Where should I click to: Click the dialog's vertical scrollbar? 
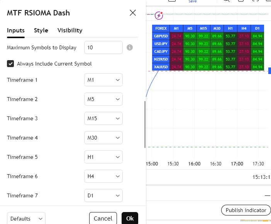[145, 124]
